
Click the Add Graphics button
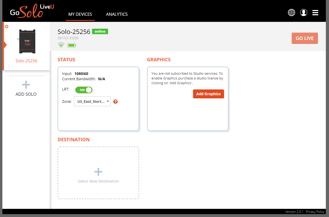tap(209, 94)
